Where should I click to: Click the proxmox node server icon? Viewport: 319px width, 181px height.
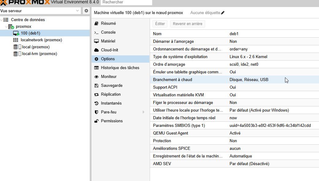pyautogui.click(x=11, y=27)
